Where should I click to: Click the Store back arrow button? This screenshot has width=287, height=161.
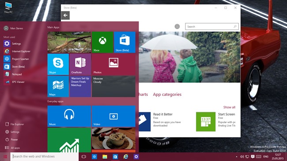[65, 15]
